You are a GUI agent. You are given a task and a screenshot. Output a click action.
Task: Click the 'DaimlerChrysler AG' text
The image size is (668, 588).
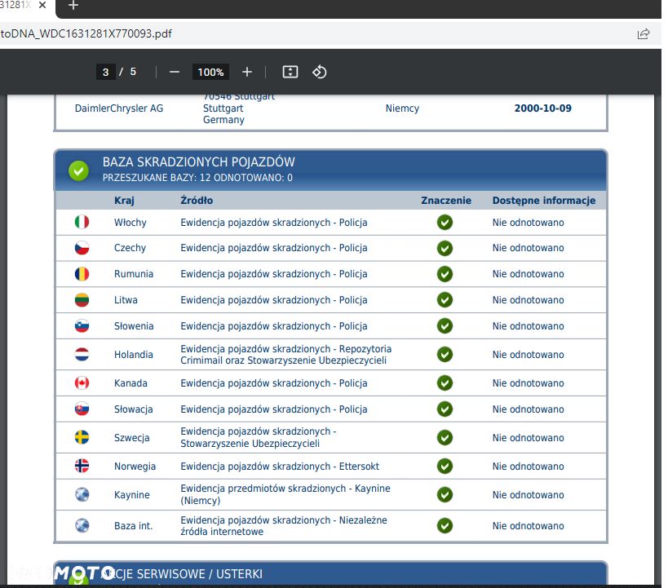tap(119, 108)
